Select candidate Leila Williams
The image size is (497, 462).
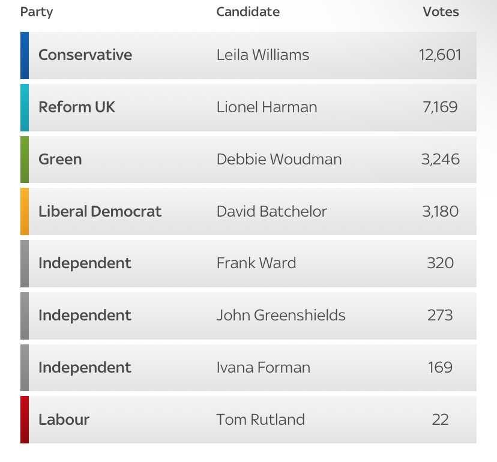click(263, 55)
